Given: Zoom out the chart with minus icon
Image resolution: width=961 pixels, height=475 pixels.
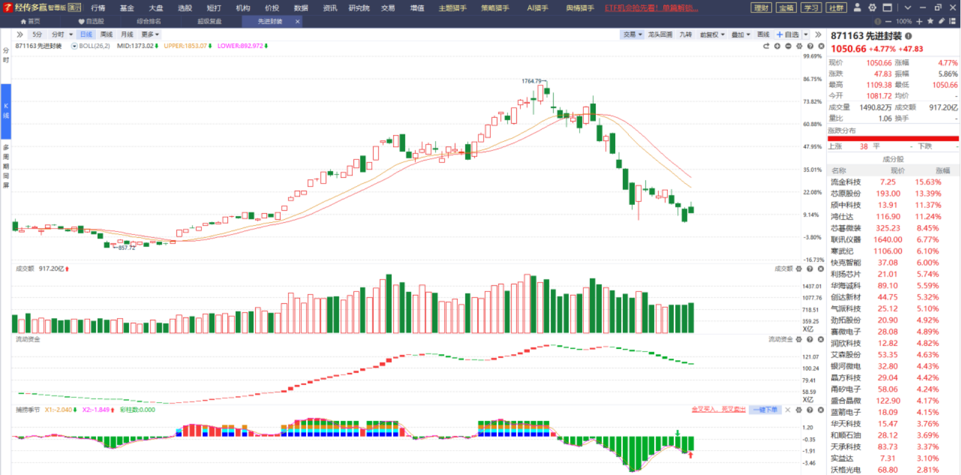Looking at the screenshot, I should click(x=788, y=46).
